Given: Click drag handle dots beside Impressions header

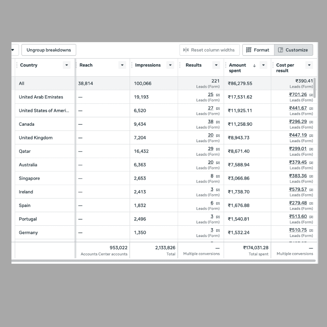Looking at the screenshot, I should (x=132, y=65).
